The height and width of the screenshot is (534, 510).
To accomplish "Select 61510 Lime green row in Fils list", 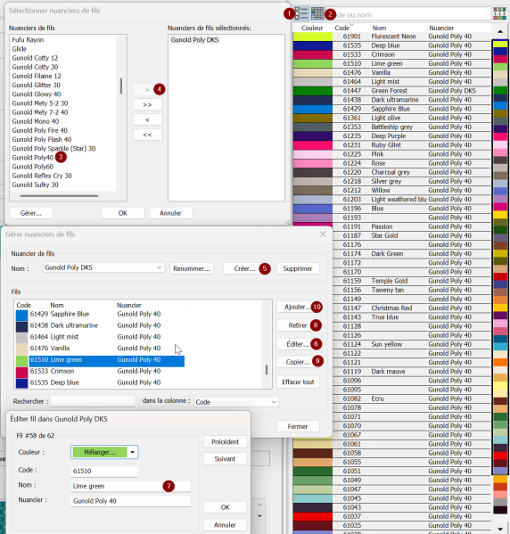I will pyautogui.click(x=100, y=360).
